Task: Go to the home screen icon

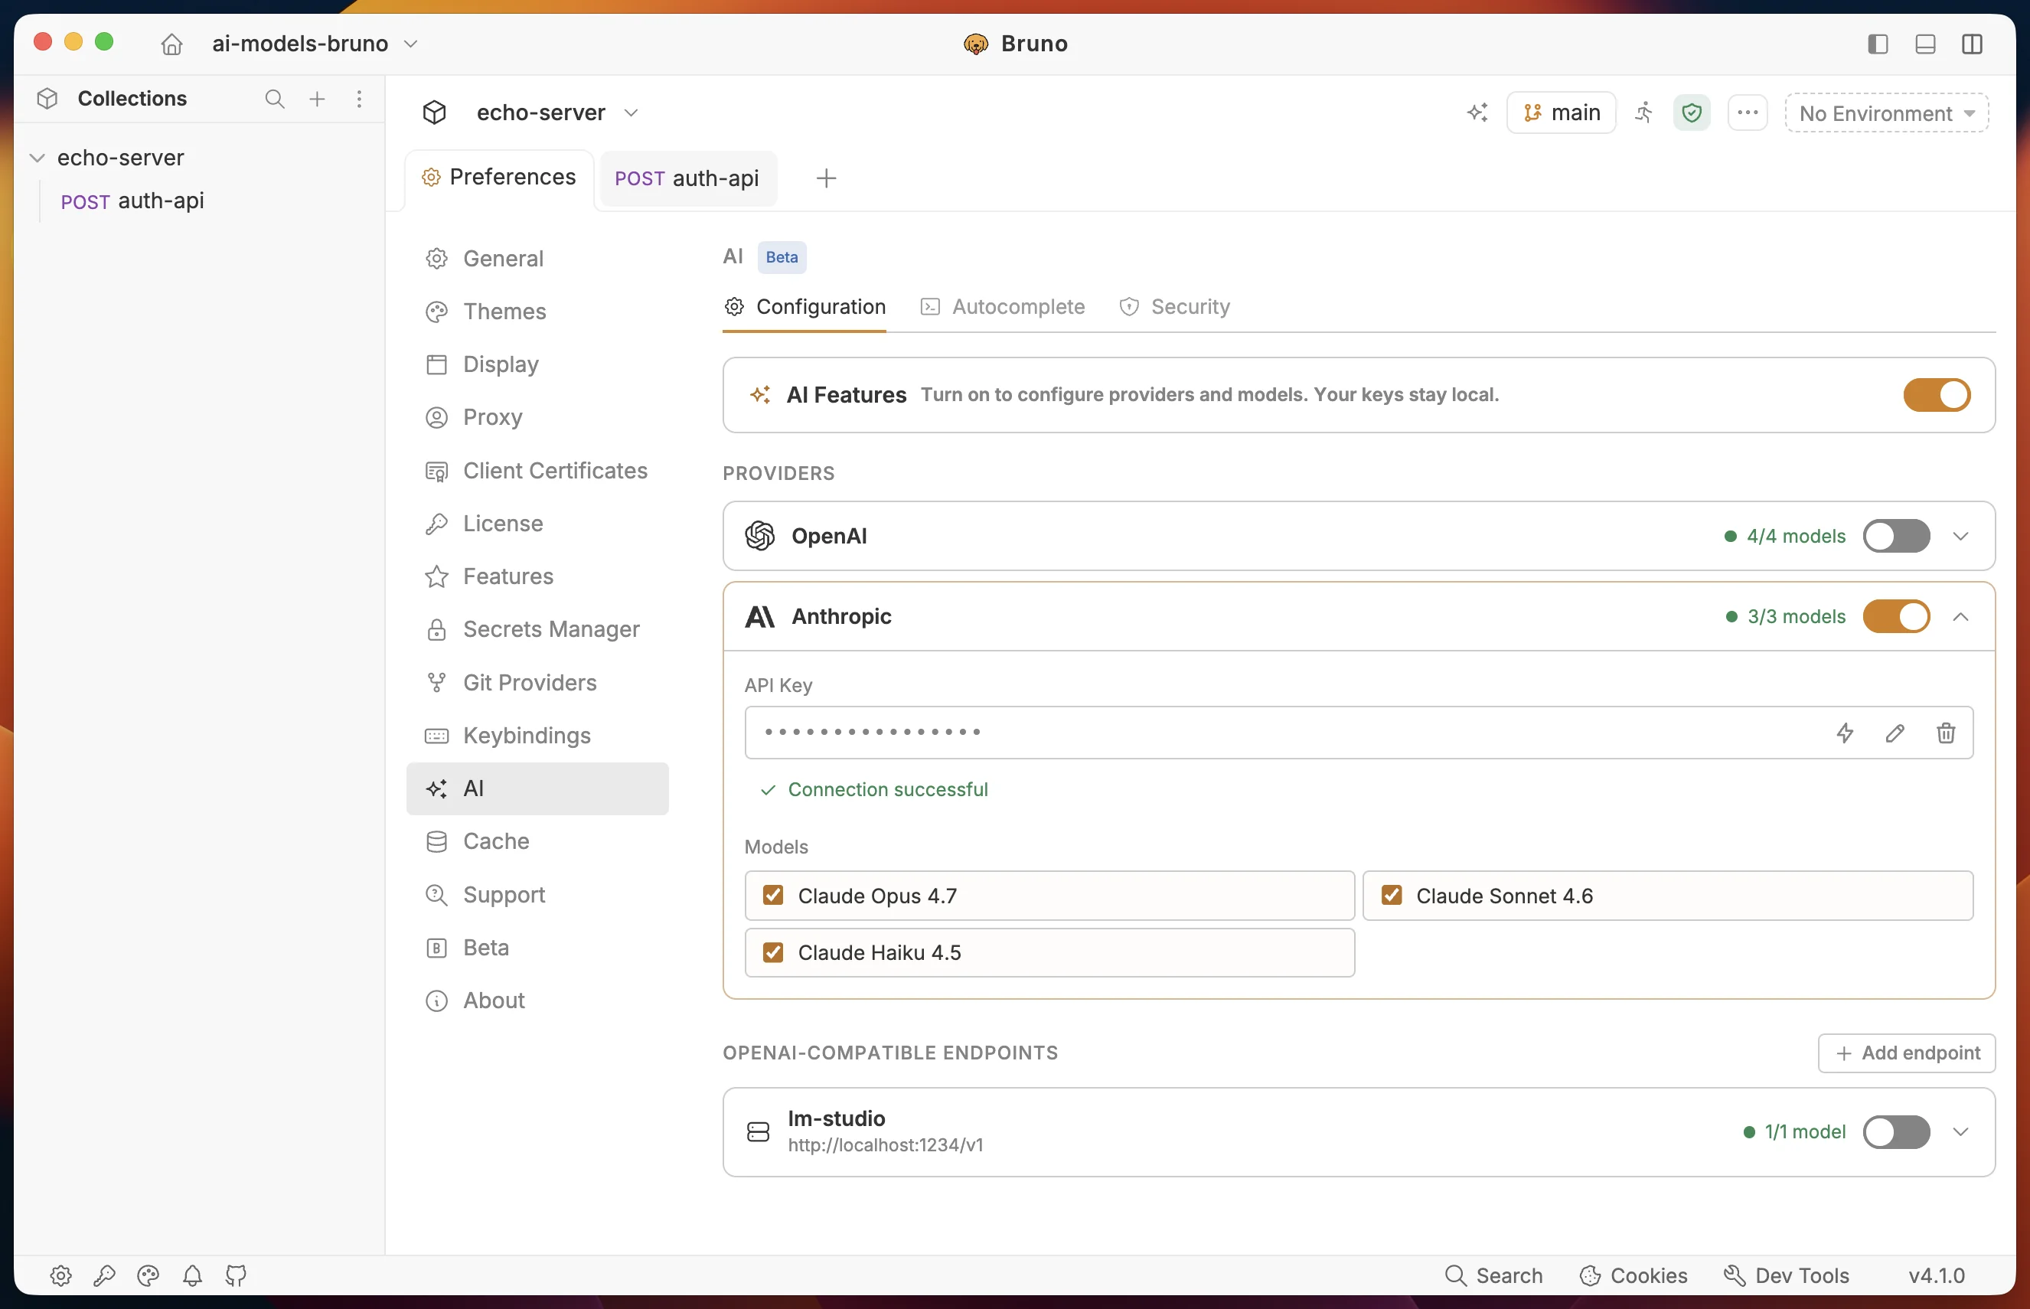Action: coord(171,44)
